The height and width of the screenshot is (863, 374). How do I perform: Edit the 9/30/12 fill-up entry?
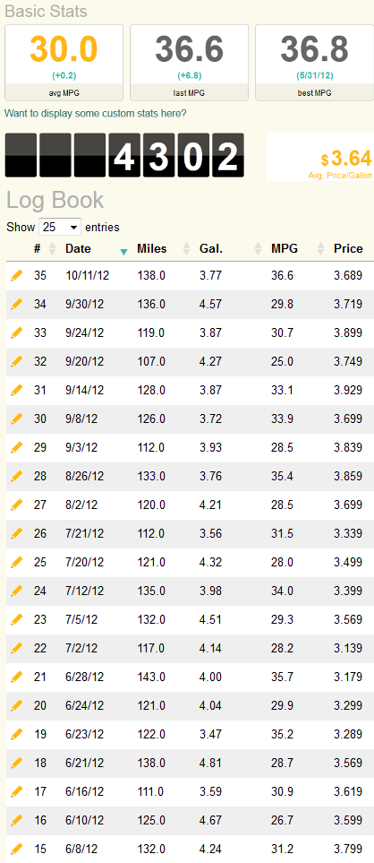[17, 304]
